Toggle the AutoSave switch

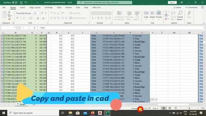point(15,3)
